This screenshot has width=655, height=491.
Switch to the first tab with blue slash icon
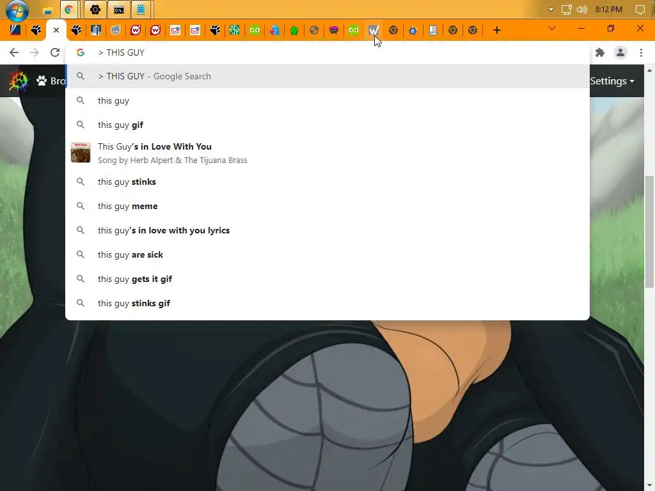click(x=15, y=30)
